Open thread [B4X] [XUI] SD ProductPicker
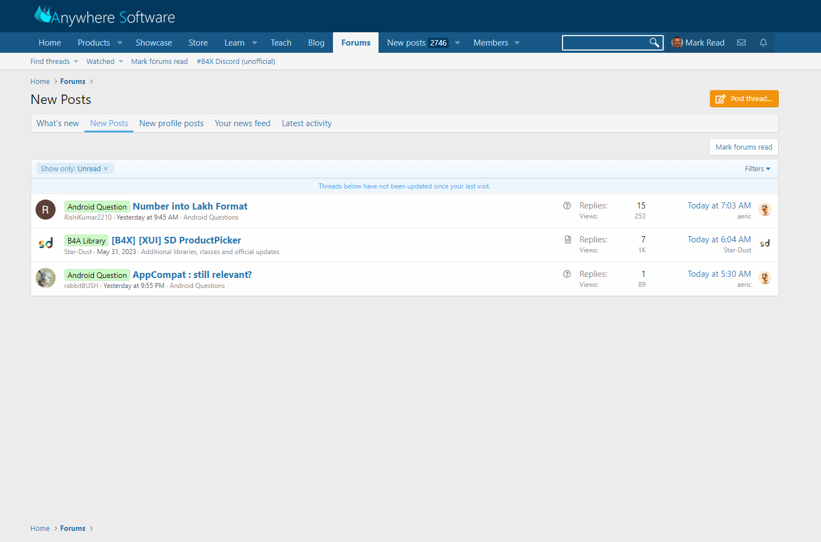The image size is (821, 542). (x=176, y=240)
